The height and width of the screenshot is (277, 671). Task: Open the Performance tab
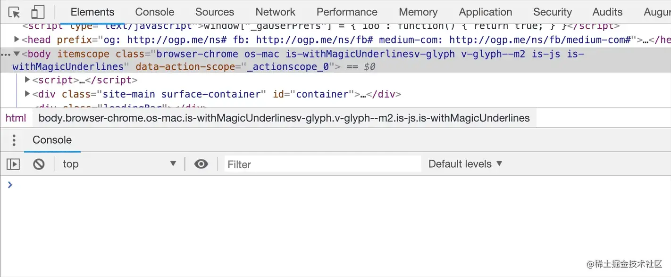(x=347, y=12)
